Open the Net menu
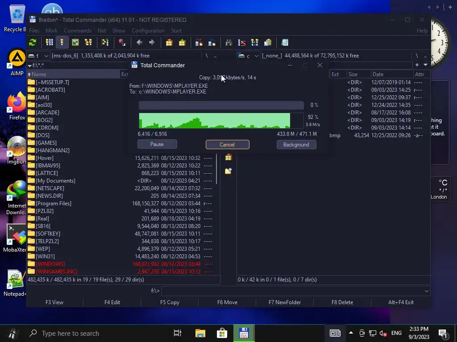457x342 pixels. point(102,31)
